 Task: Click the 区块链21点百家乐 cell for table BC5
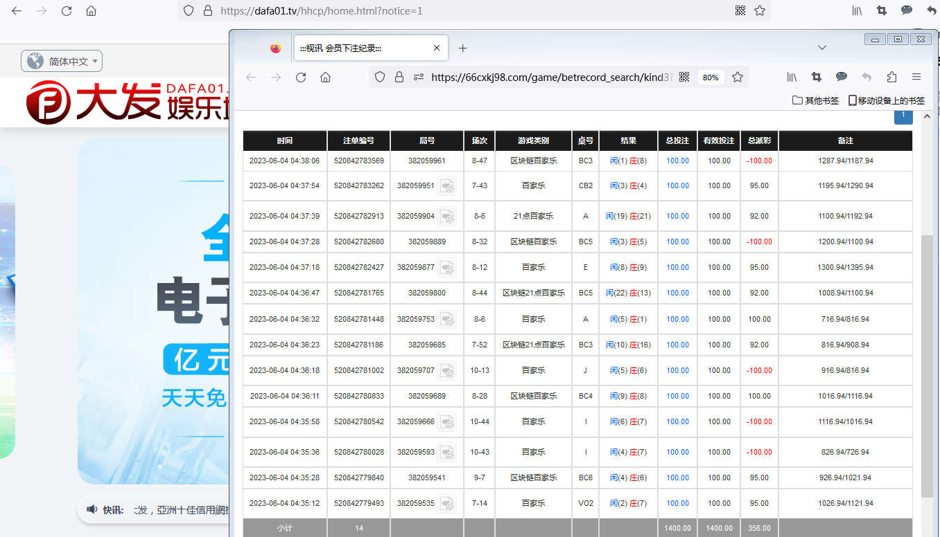(x=533, y=293)
